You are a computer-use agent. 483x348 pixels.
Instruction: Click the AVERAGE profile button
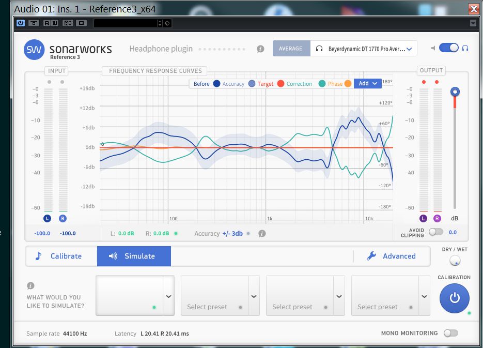pyautogui.click(x=290, y=49)
